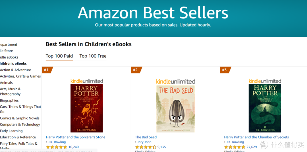Click the star rating under The Bad Seed
Screen dimensions: 307x152
point(146,147)
